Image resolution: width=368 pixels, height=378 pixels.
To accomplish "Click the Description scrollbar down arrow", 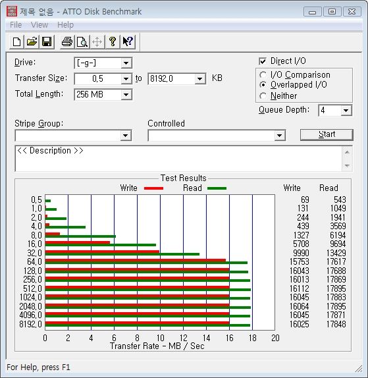I will [x=347, y=165].
